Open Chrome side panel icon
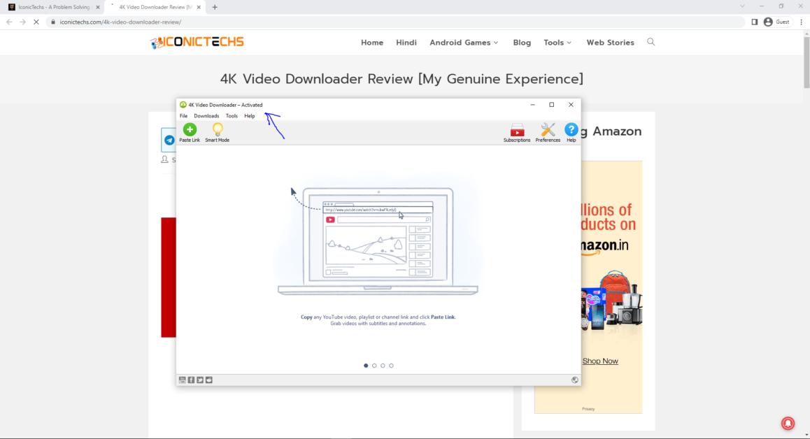This screenshot has height=439, width=810. (754, 22)
